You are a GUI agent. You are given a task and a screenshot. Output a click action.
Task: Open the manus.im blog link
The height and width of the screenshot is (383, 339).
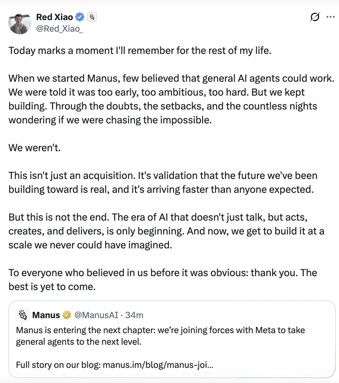click(158, 365)
